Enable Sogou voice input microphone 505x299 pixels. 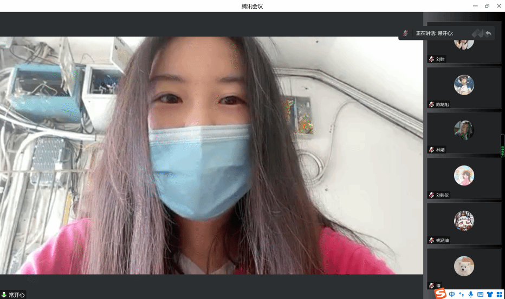(470, 294)
